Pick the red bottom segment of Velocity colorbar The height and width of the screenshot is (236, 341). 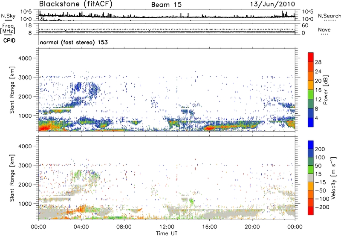pos(311,211)
